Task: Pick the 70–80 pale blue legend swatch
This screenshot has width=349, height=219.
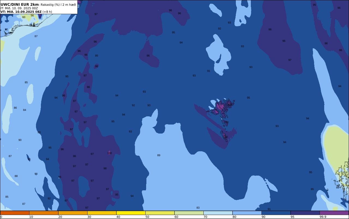Action: [x=218, y=213]
